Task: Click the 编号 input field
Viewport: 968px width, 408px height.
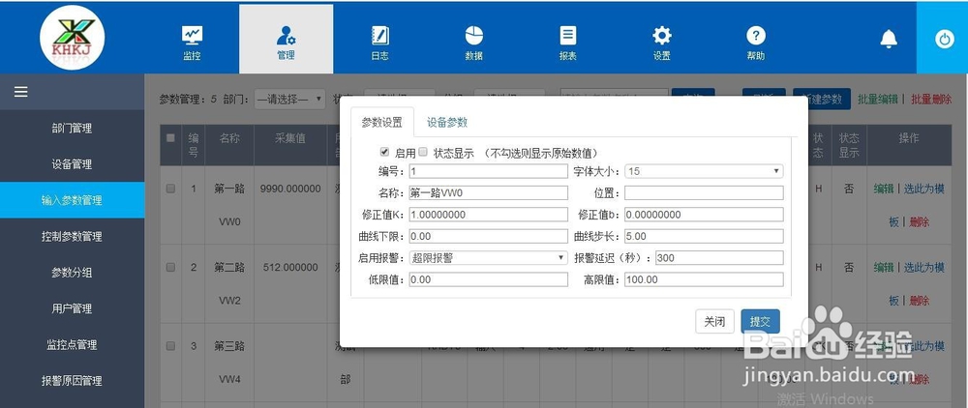Action: [x=488, y=171]
